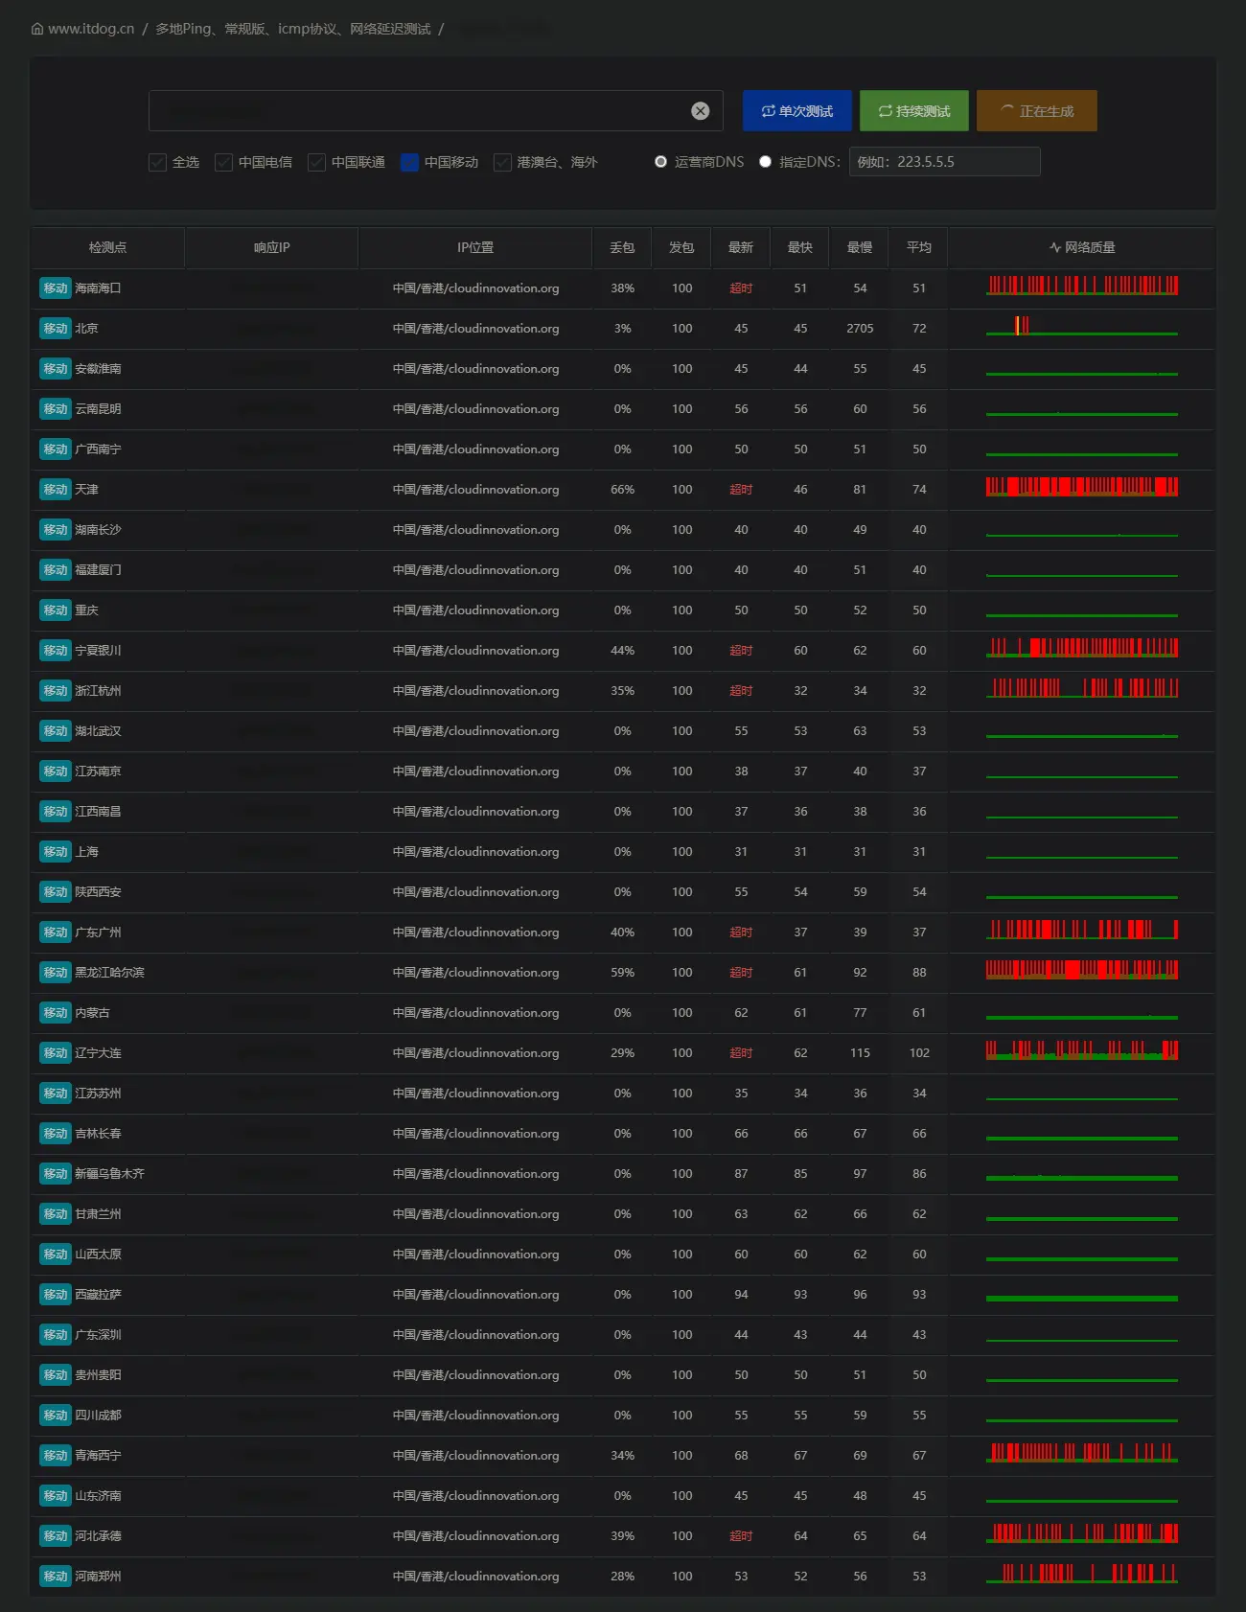Screen dimensions: 1246x1612
Task: Click the home icon beside www.itdog.cn
Action: pyautogui.click(x=37, y=29)
